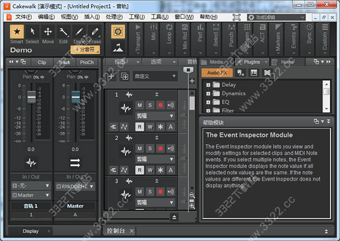Open track 1 剪辑 edit filter dropdown
340x241 pixels.
point(155,116)
